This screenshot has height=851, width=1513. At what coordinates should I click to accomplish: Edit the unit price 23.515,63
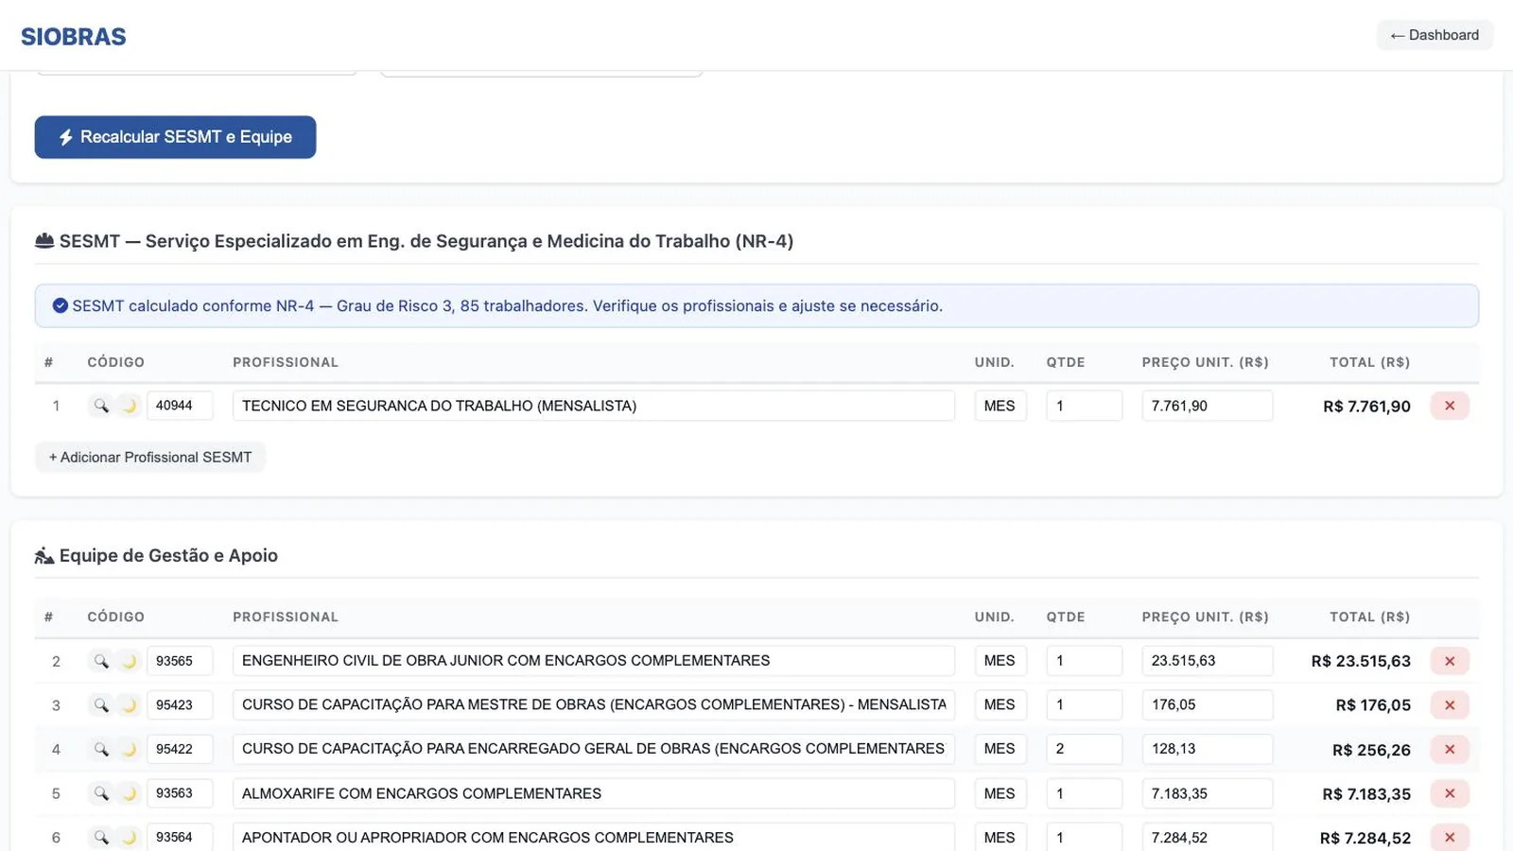[x=1207, y=661]
